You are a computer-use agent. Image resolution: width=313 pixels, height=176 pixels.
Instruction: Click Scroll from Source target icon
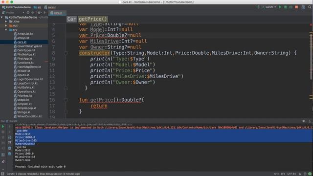click(28, 13)
